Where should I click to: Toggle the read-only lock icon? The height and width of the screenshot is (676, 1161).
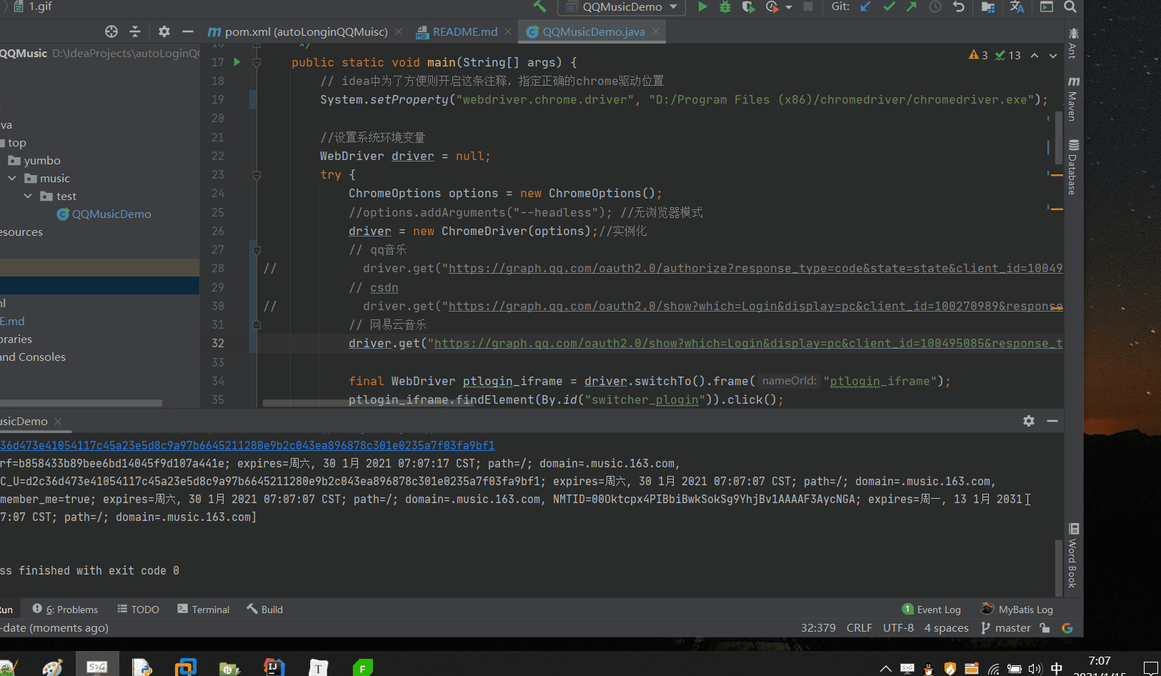point(1045,627)
